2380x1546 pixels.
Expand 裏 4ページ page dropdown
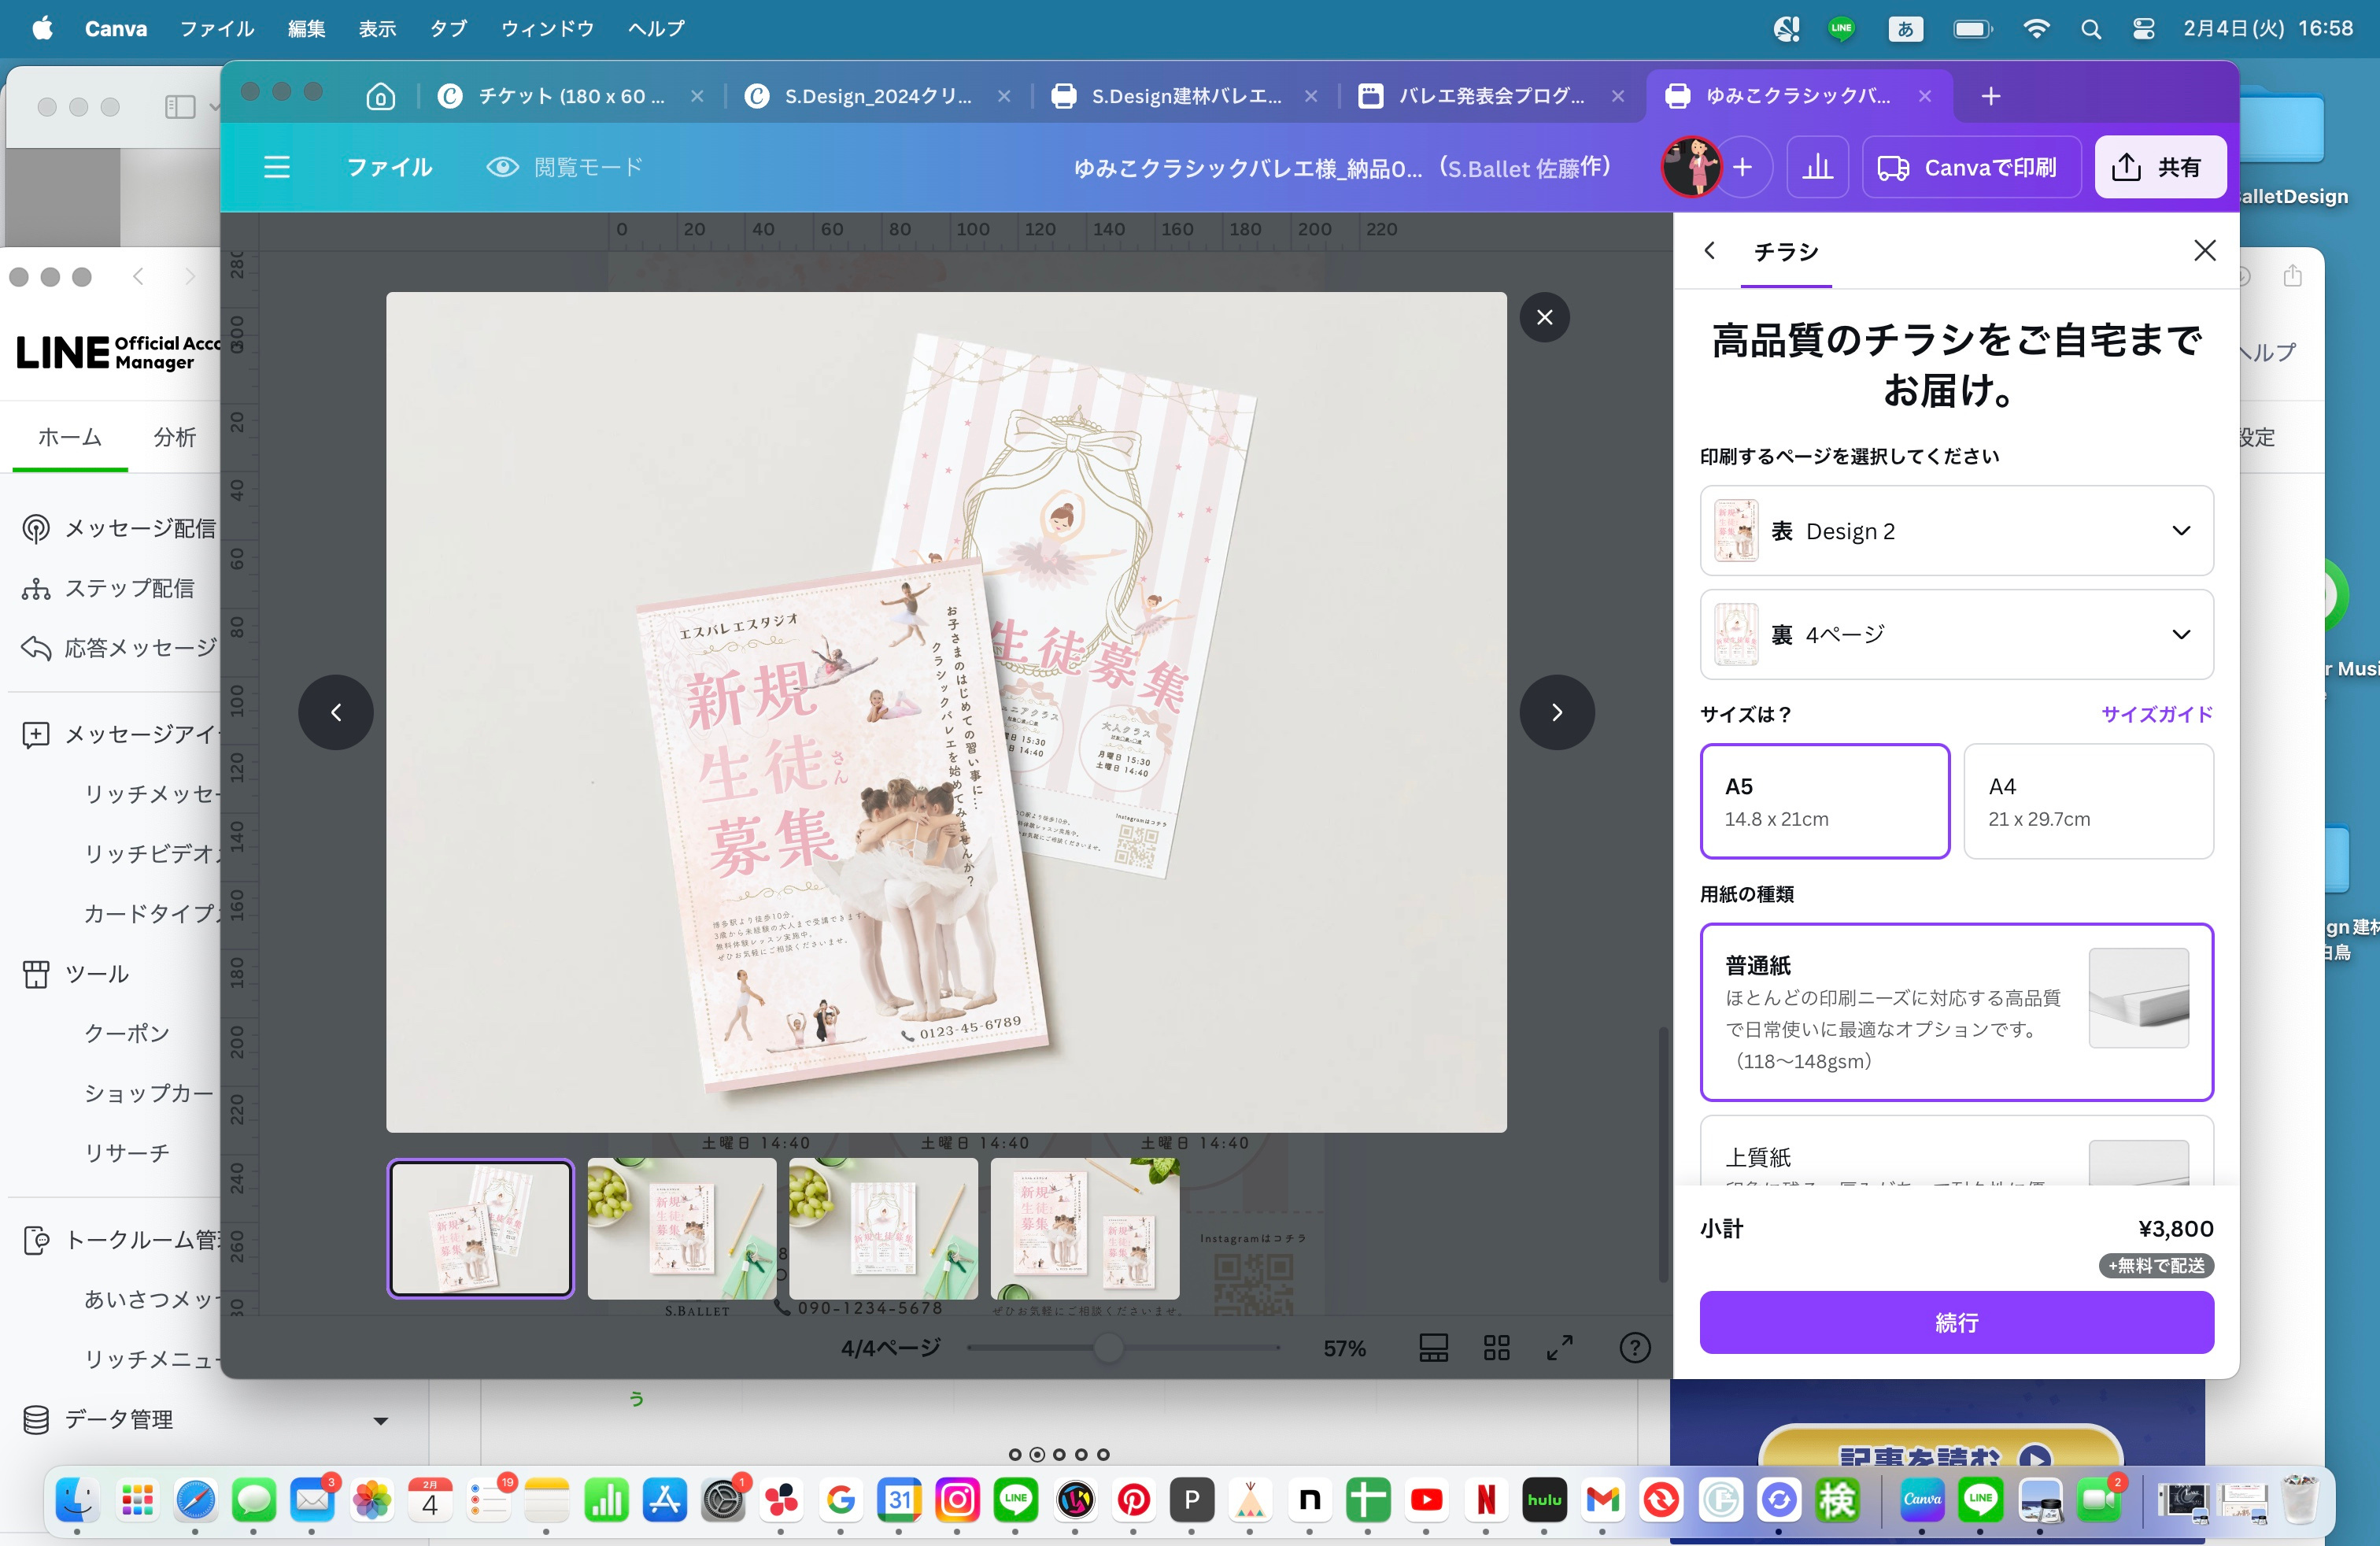pos(1956,634)
